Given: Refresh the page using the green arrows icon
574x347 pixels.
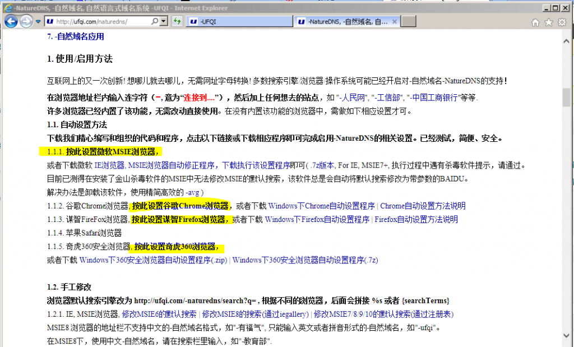Looking at the screenshot, I should point(177,21).
